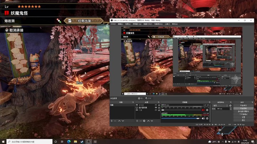257x144 pixels.
Task: Pop out the Audio Mixer dock
Action: click(209, 102)
